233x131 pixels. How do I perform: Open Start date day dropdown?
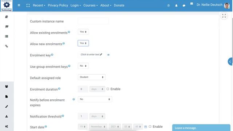[83, 127]
